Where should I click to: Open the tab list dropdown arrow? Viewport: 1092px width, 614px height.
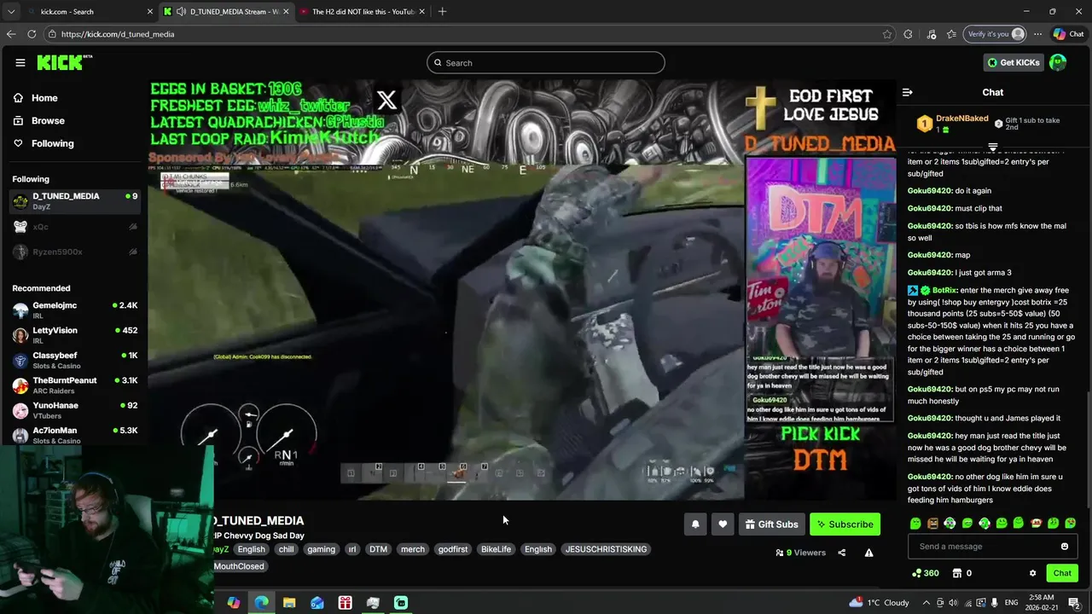[x=10, y=11]
